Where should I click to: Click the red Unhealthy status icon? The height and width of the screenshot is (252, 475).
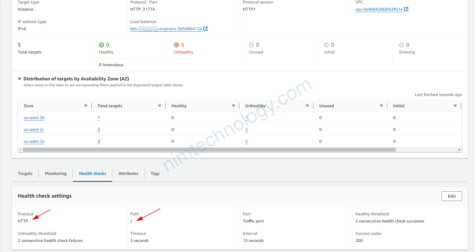coord(176,45)
